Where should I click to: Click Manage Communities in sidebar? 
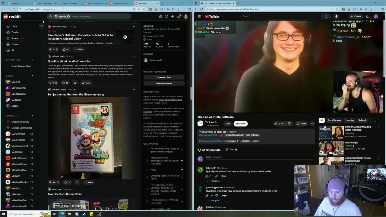22,128
